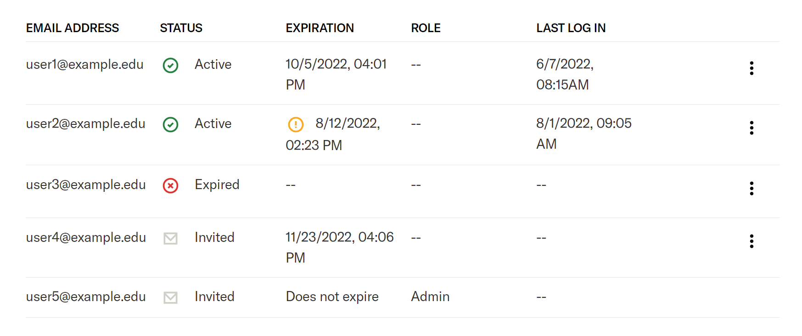Select the user3@example.edu email address
The width and height of the screenshot is (802, 336).
86,185
